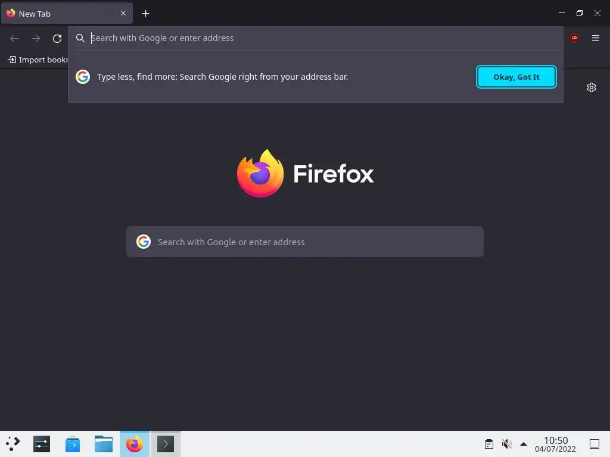Open Konsole terminal from taskbar
The width and height of the screenshot is (610, 457).
(166, 444)
